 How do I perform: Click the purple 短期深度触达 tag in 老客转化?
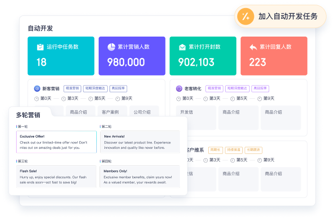[237, 88]
